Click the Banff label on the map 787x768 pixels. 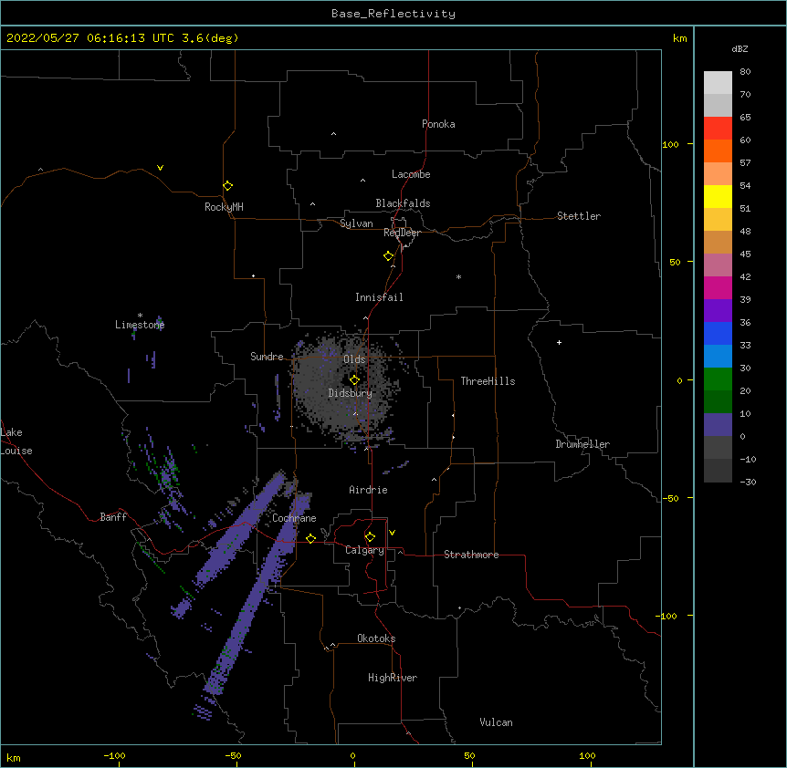(x=113, y=517)
